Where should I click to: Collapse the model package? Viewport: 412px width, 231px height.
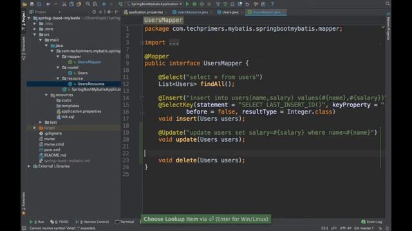pyautogui.click(x=58, y=67)
